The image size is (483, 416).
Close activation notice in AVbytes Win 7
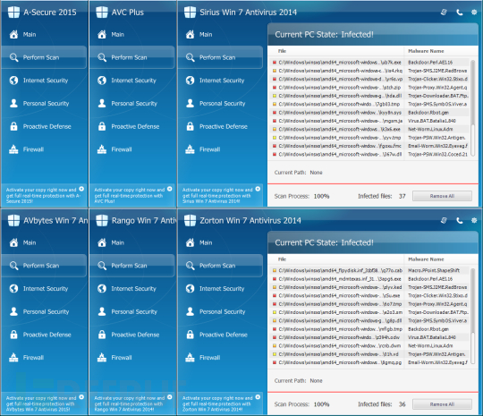point(81,397)
